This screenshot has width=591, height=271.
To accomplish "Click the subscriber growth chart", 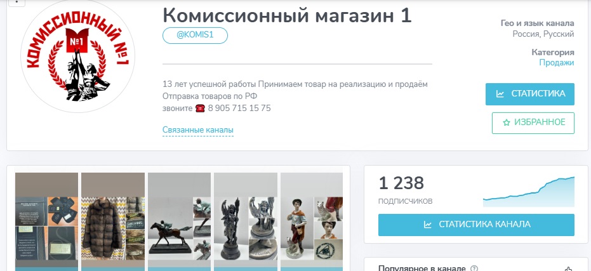I will 528,192.
